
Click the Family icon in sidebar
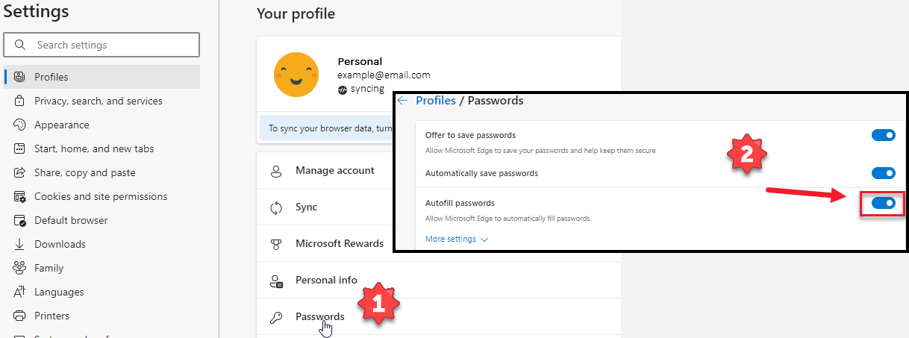point(19,268)
